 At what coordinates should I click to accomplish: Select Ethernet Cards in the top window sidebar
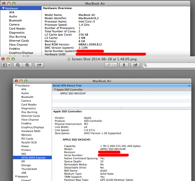pyautogui.click(x=19, y=41)
